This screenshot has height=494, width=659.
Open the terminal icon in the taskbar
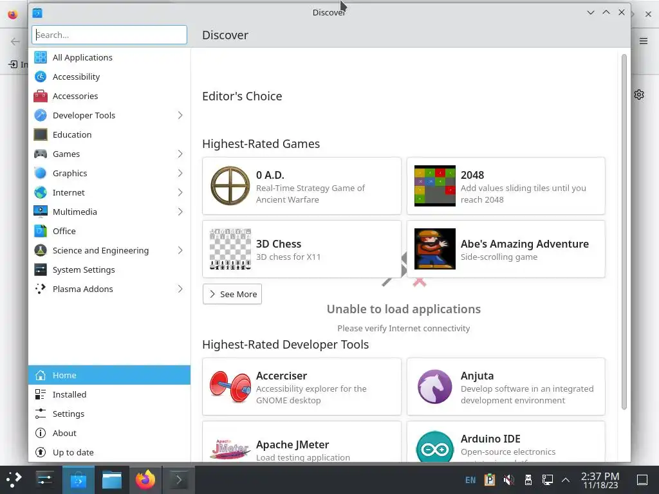click(179, 480)
